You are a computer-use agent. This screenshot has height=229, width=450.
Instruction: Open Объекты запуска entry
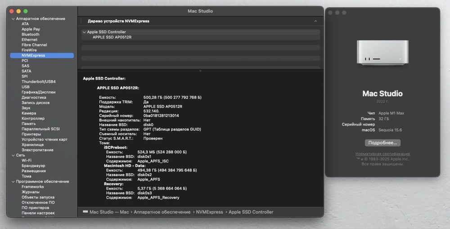[x=38, y=197]
